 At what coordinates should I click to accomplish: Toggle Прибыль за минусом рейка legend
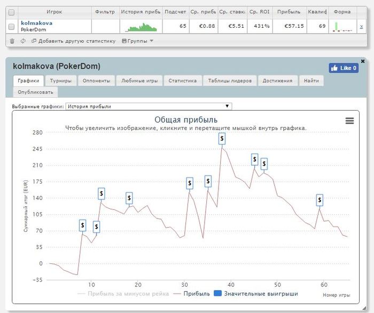pyautogui.click(x=123, y=294)
